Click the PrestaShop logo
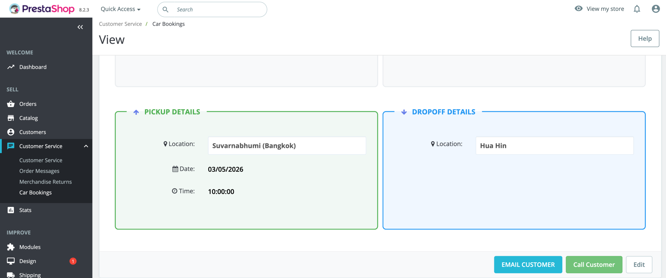 pyautogui.click(x=42, y=9)
